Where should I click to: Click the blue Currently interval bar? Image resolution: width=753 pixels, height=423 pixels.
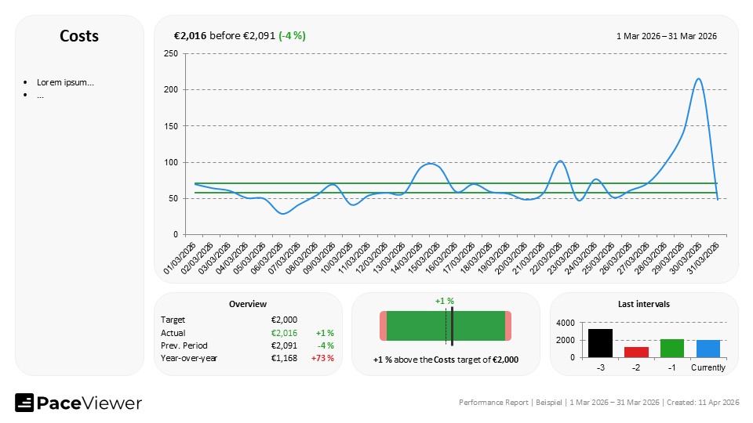pos(708,349)
